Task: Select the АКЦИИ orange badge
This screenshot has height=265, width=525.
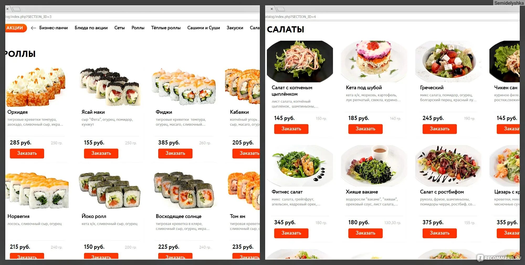Action: coord(15,28)
